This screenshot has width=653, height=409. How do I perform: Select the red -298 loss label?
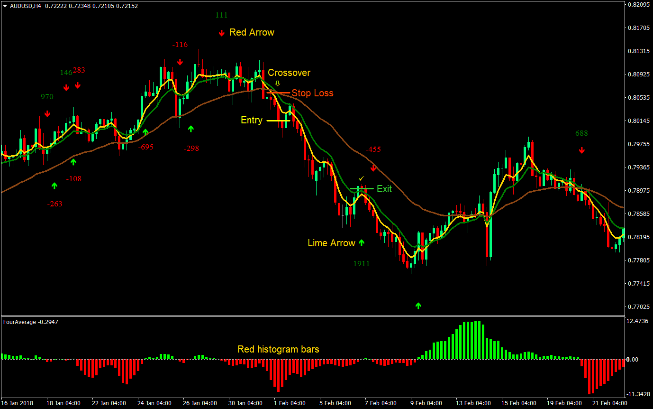(191, 149)
